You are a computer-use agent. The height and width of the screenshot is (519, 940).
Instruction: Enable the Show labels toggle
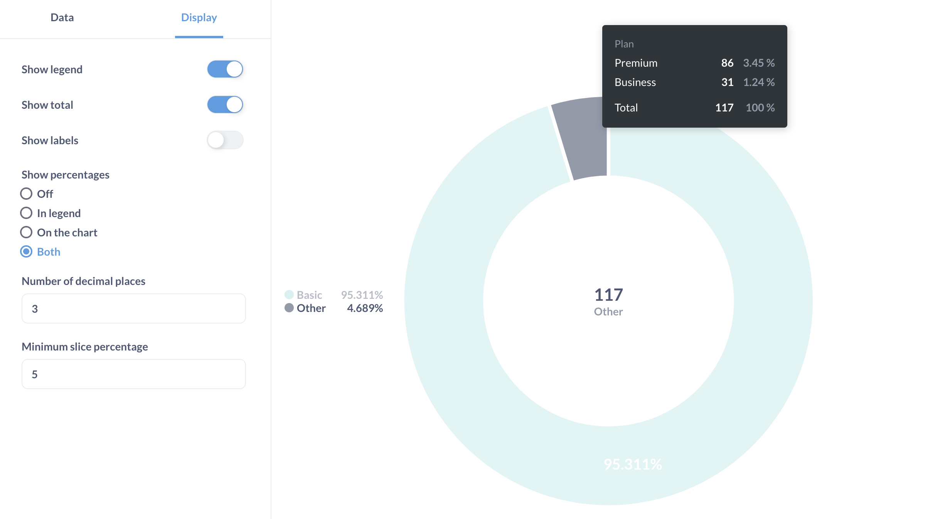(225, 140)
